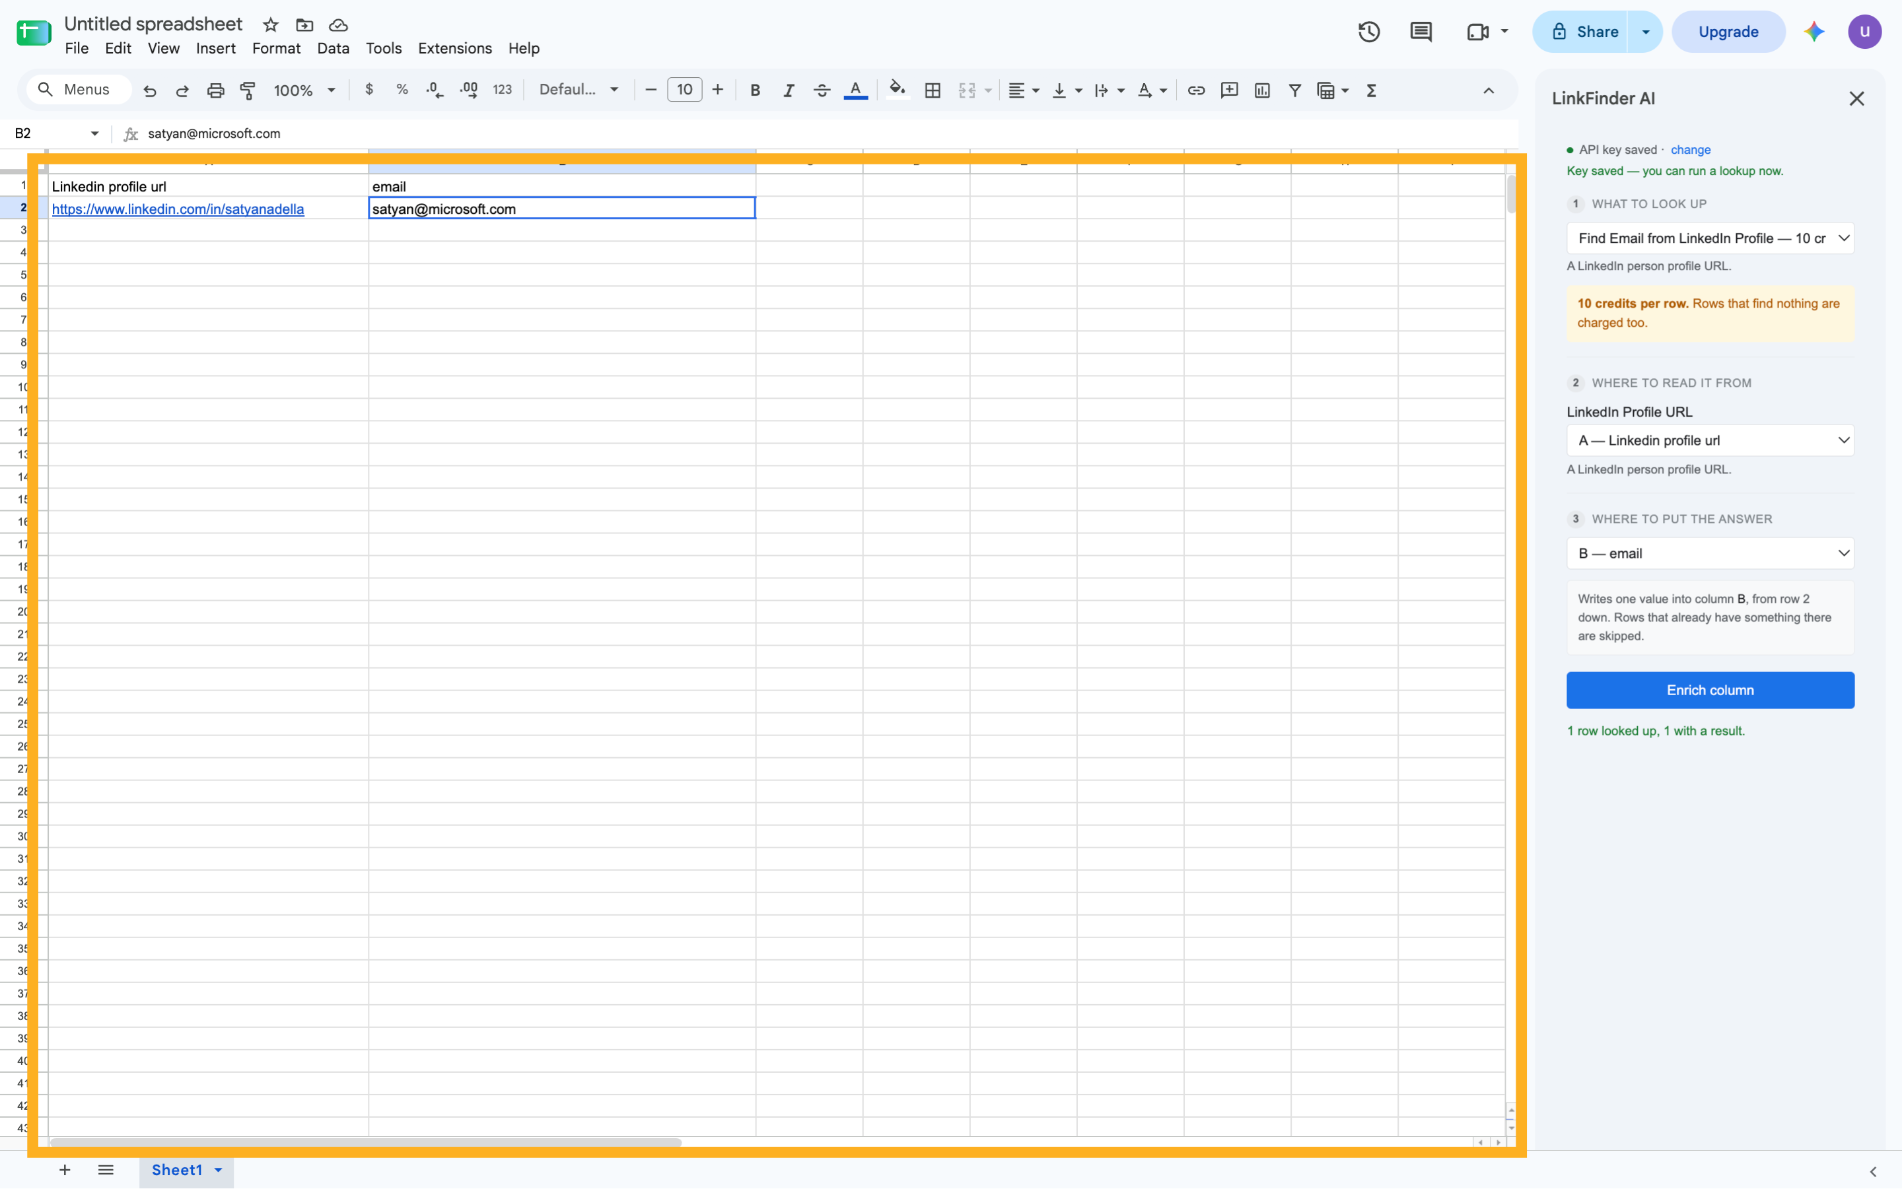Click the insert link icon

(1195, 90)
